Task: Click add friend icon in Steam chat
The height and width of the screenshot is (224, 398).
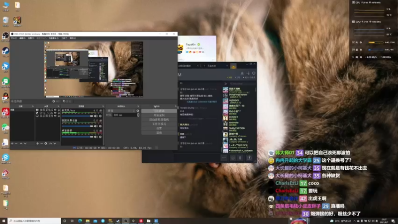Action: click(x=248, y=73)
